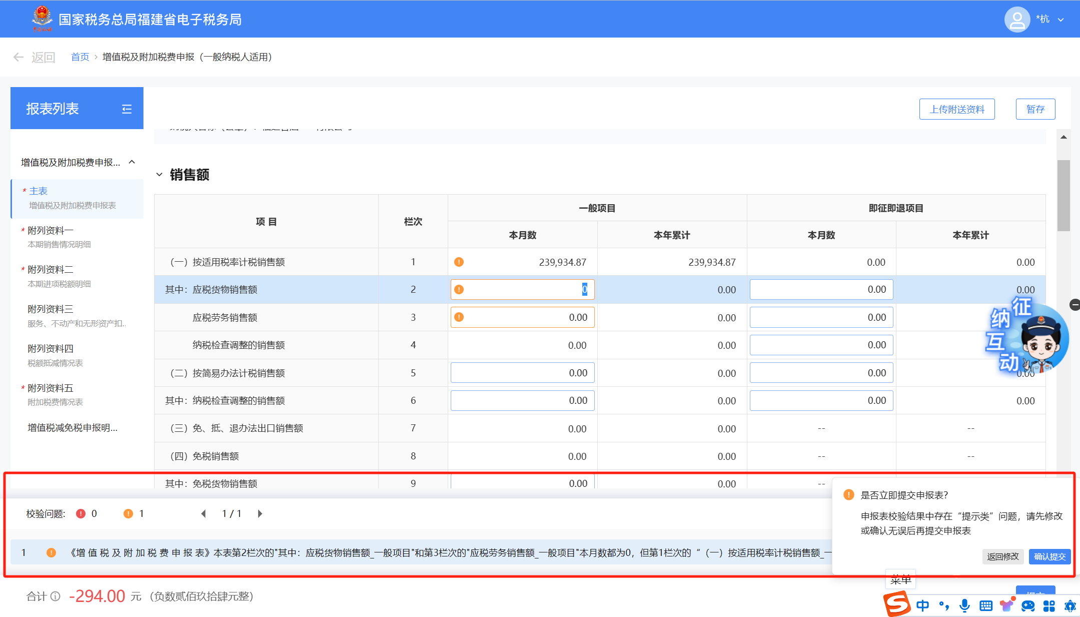Click the 合计 info icon
The width and height of the screenshot is (1080, 617).
56,596
